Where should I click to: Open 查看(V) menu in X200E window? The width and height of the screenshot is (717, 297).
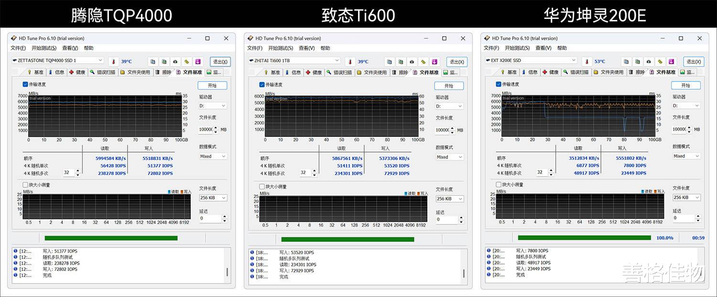(x=543, y=48)
